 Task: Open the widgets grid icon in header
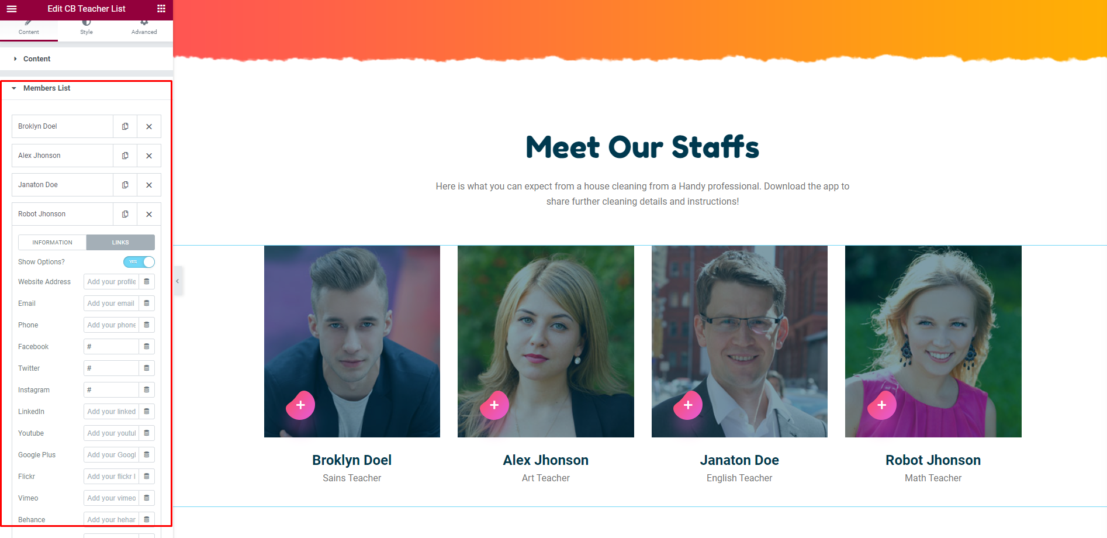(161, 9)
